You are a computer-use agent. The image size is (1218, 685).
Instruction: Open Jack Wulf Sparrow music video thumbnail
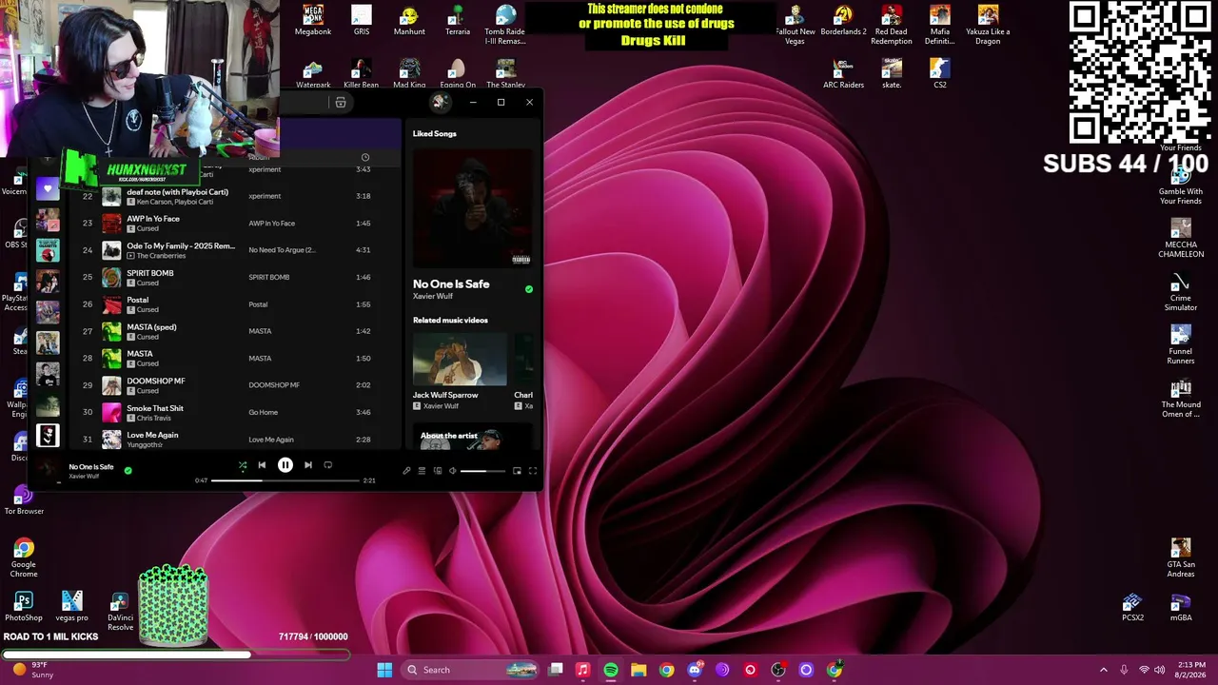pyautogui.click(x=460, y=359)
